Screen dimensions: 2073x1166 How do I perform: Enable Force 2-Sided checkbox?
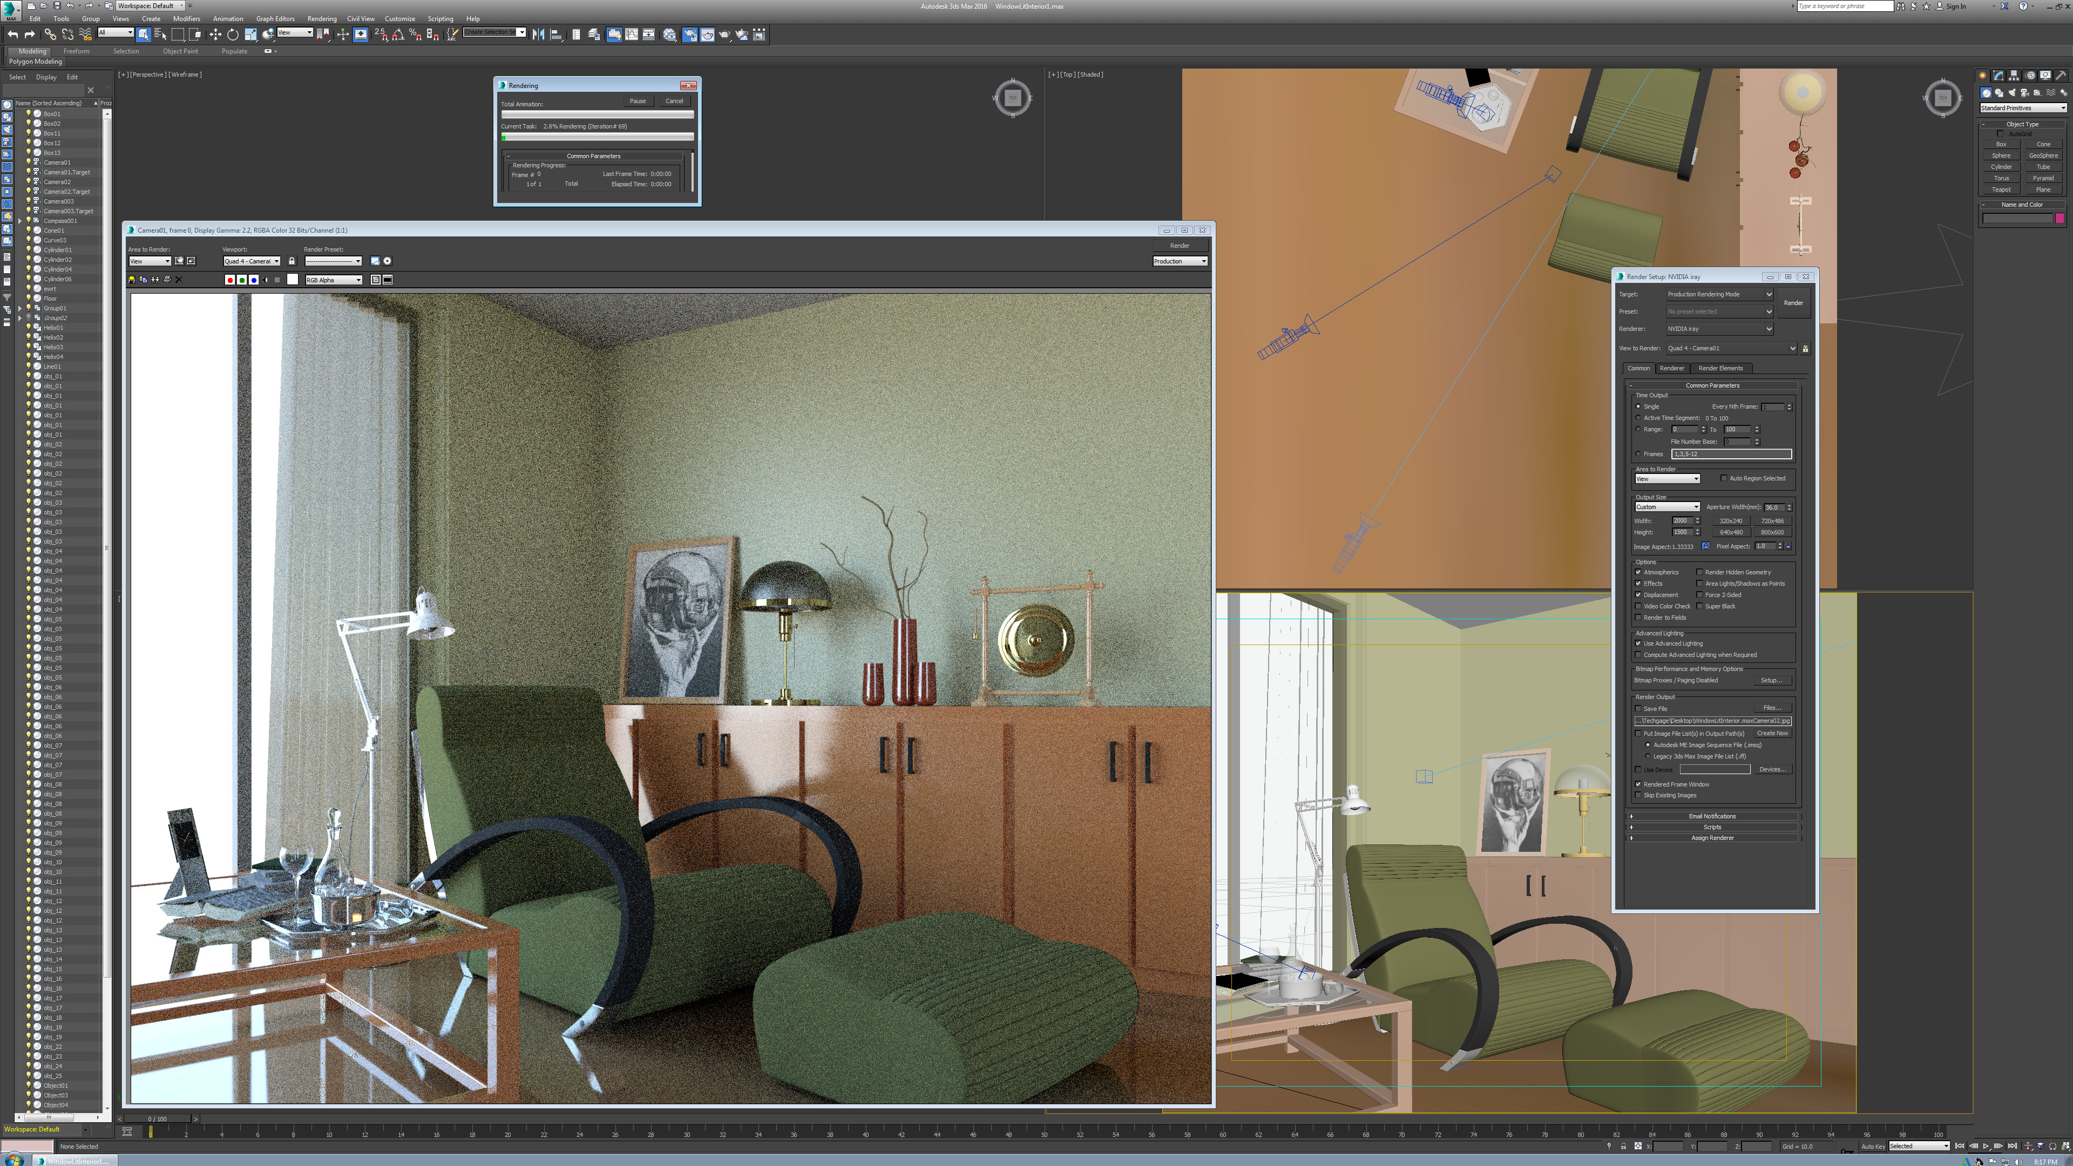1699,595
